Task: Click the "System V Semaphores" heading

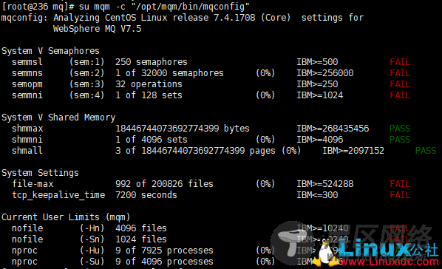Action: 50,51
